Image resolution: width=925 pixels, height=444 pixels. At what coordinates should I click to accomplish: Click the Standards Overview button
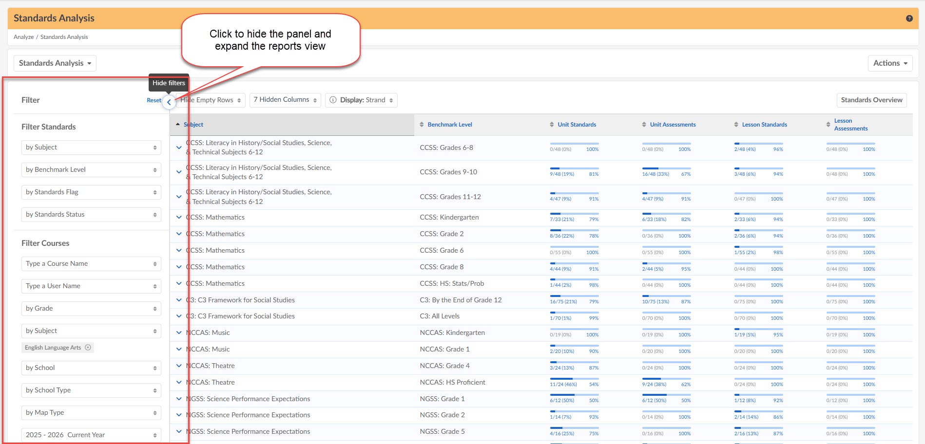point(871,100)
